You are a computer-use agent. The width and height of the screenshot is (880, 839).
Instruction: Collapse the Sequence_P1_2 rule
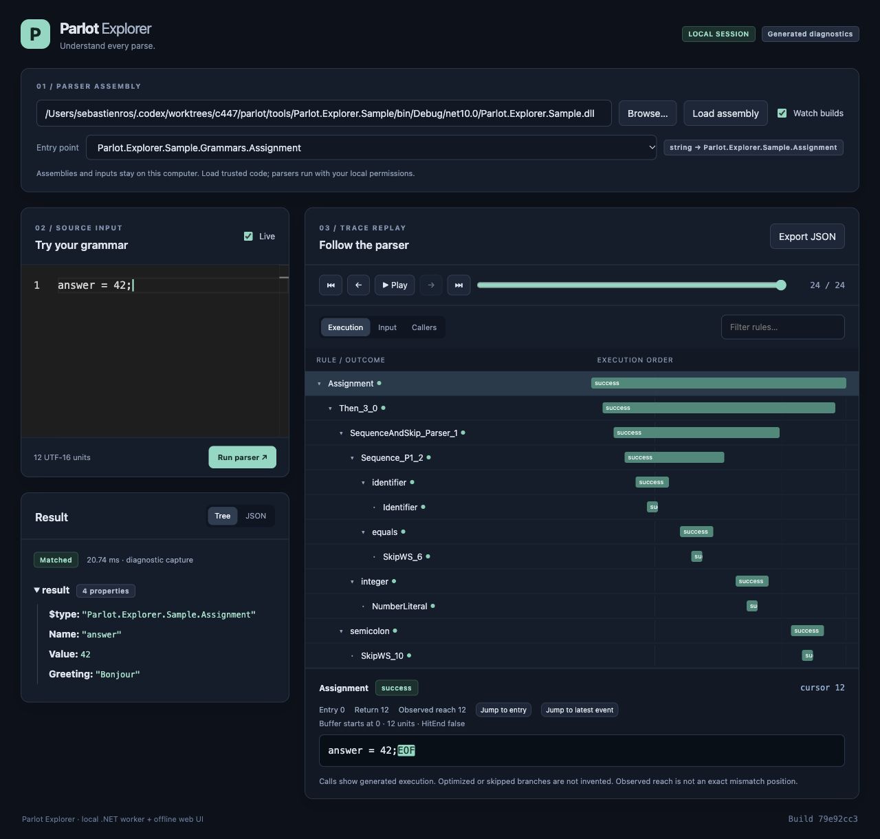click(352, 458)
